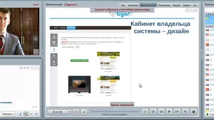Click the bottom icon in slide sidebar
Screen dimensions: 214x120
coord(54,63)
